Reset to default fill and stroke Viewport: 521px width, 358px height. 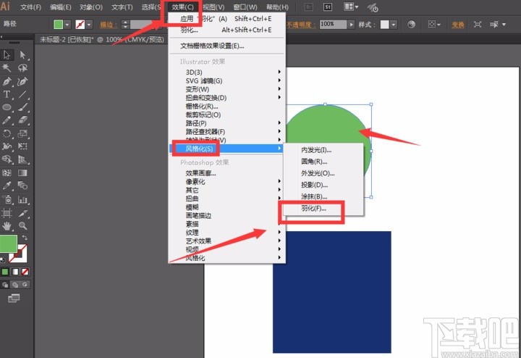2,260
